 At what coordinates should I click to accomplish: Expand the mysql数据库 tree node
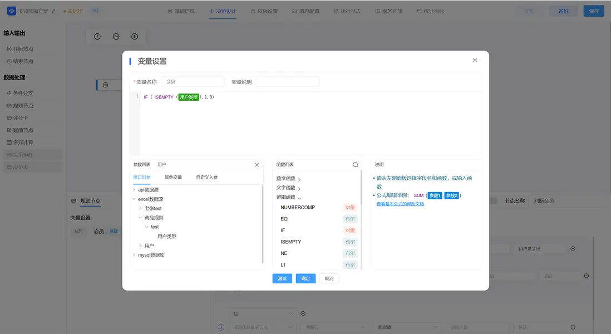(134, 255)
